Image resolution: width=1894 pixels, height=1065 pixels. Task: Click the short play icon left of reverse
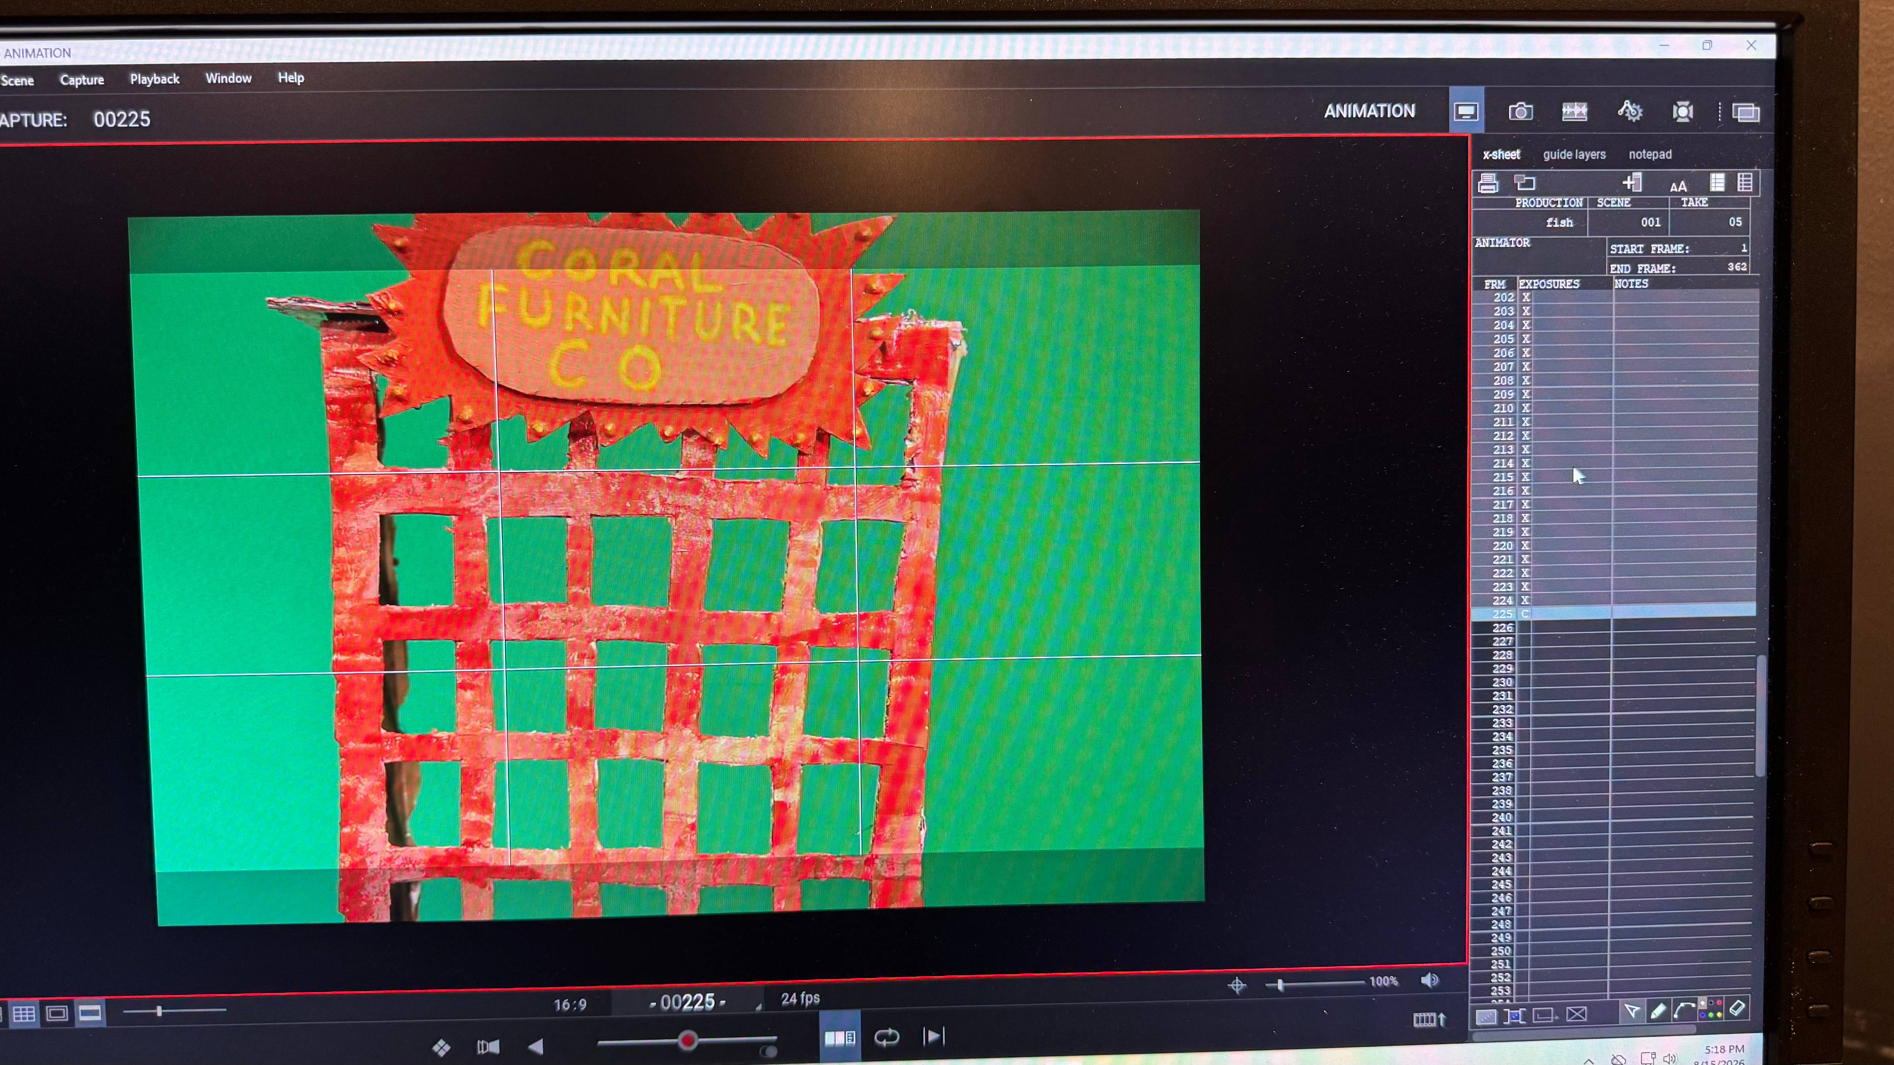click(488, 1047)
